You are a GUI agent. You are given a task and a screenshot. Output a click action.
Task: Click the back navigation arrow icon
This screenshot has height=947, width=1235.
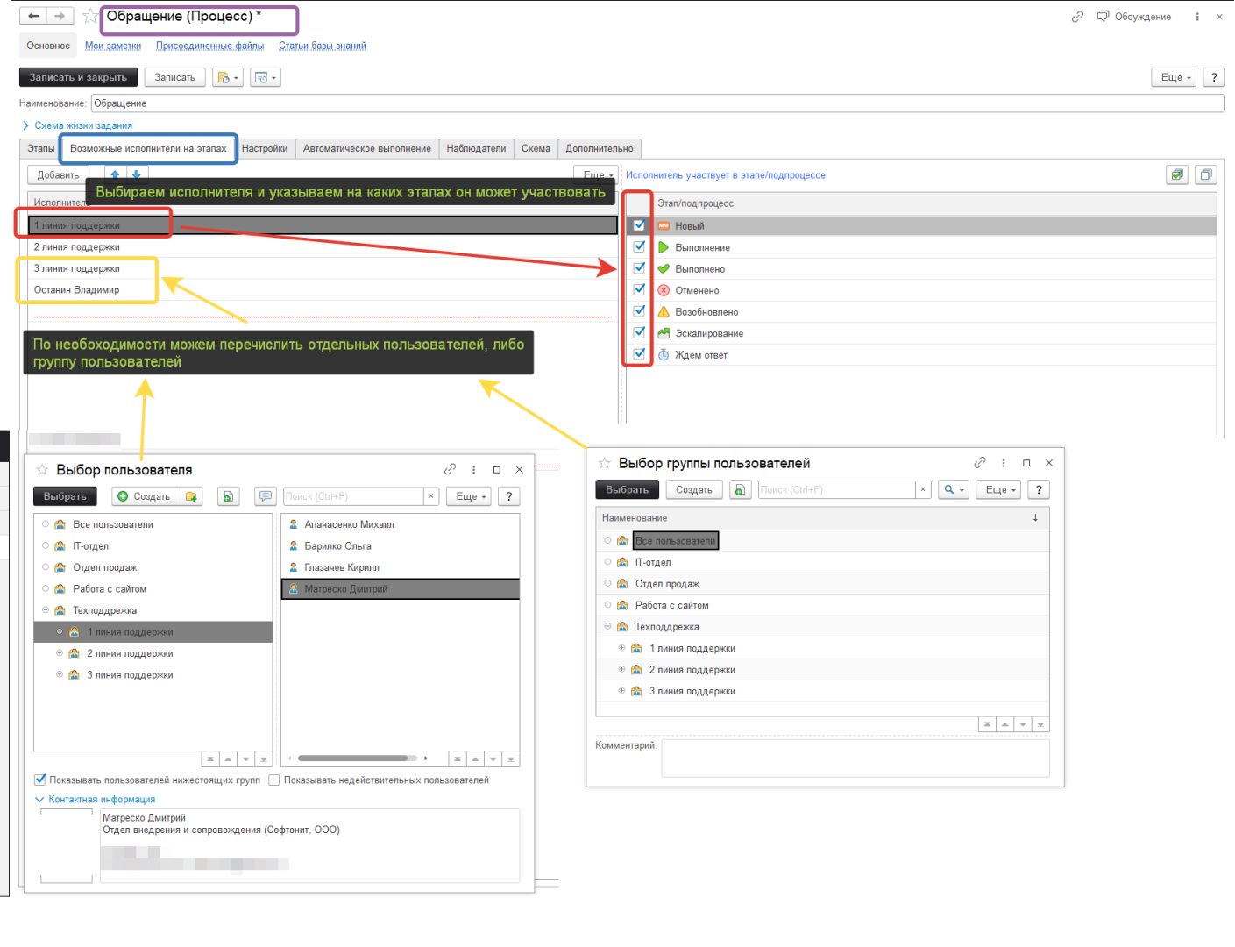tap(33, 16)
